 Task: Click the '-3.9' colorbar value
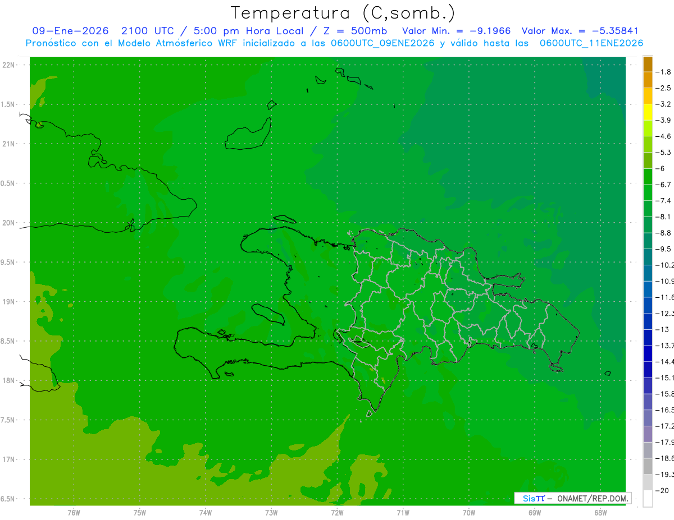click(664, 120)
